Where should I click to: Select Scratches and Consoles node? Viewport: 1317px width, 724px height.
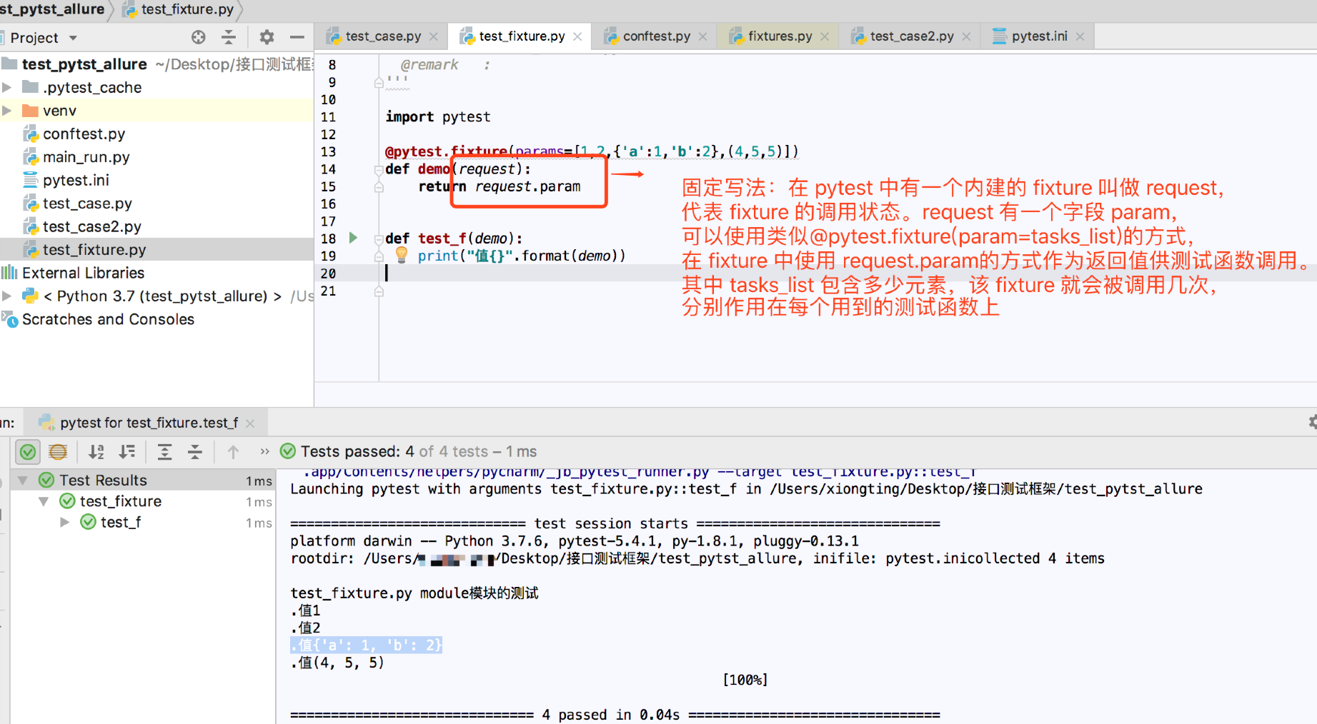point(156,319)
